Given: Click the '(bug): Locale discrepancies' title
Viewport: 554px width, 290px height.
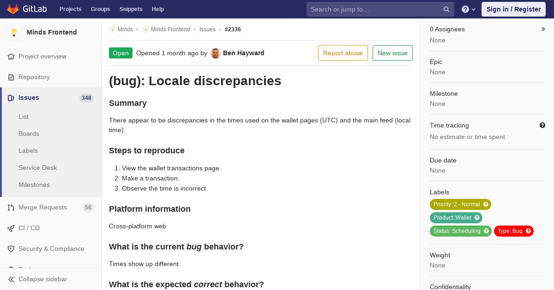Looking at the screenshot, I should click(195, 81).
